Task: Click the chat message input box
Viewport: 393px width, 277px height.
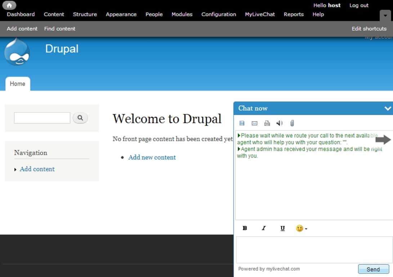Action: pos(314,249)
